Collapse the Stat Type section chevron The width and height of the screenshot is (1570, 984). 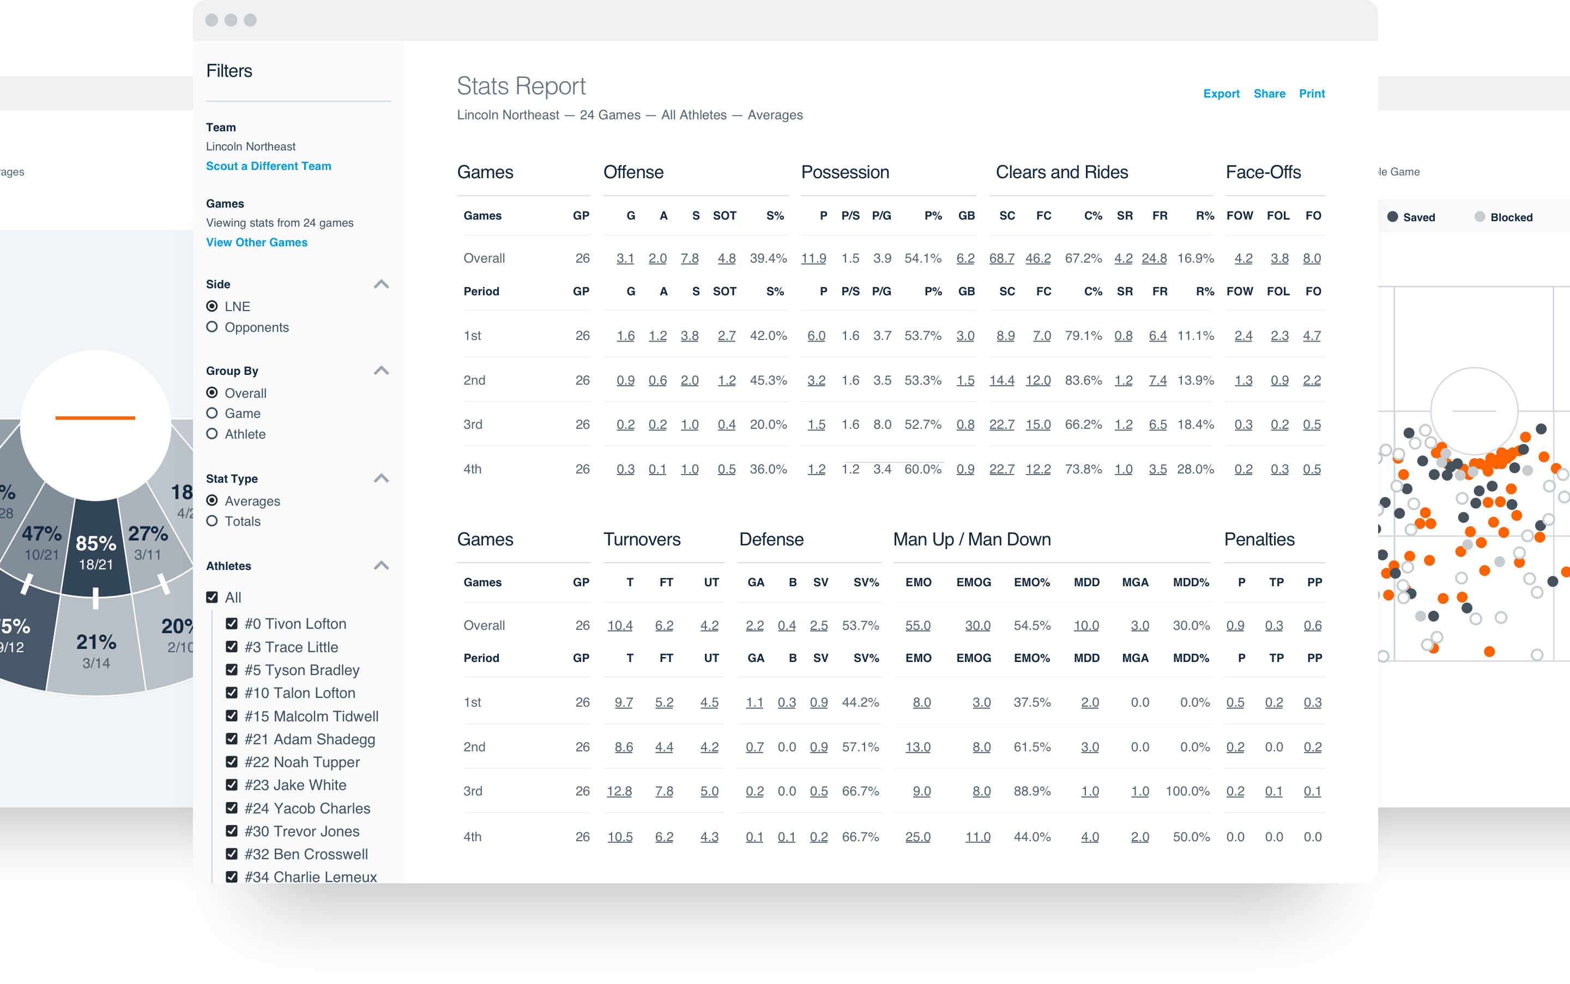coord(382,479)
